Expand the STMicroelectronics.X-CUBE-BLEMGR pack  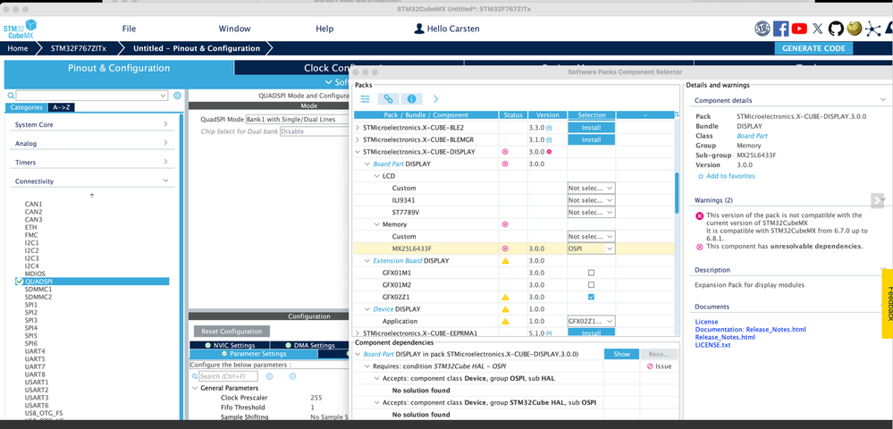click(358, 139)
